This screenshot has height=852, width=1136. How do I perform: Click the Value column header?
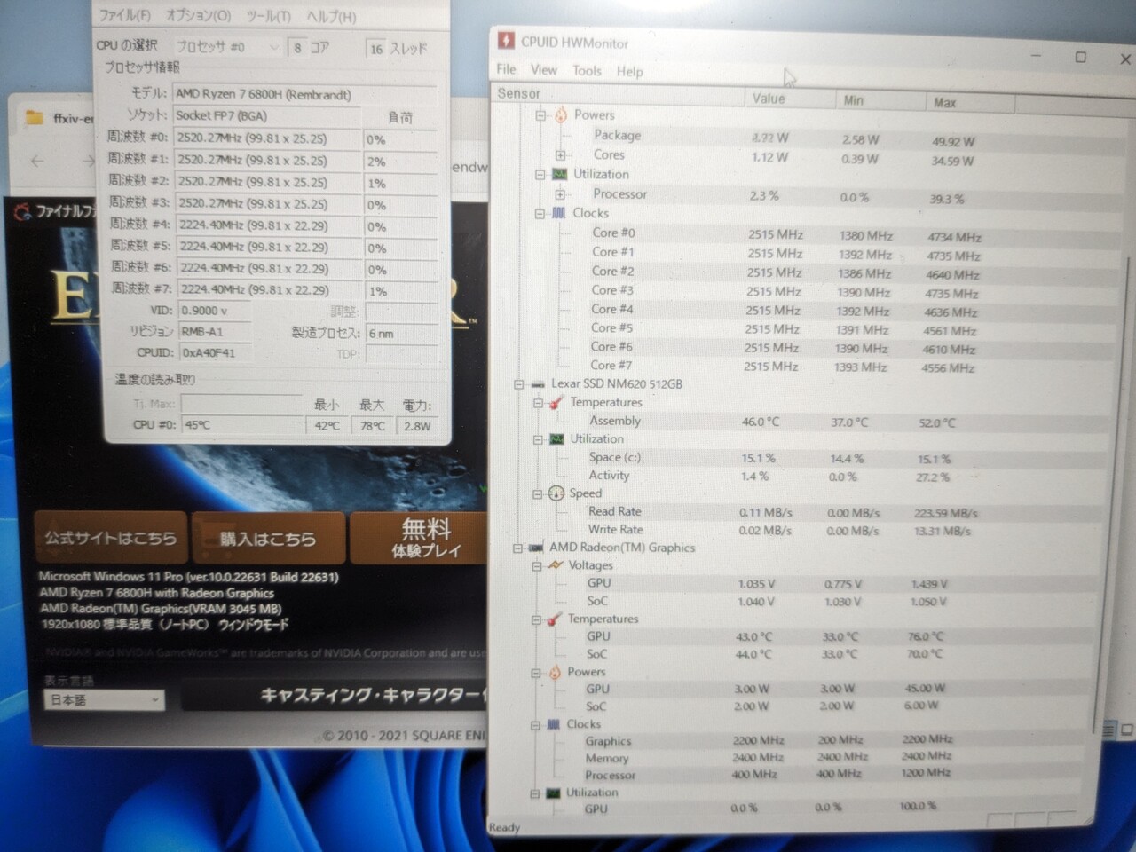click(x=790, y=99)
